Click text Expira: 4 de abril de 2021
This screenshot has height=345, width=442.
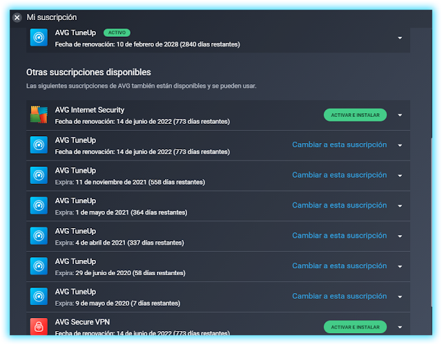click(119, 243)
